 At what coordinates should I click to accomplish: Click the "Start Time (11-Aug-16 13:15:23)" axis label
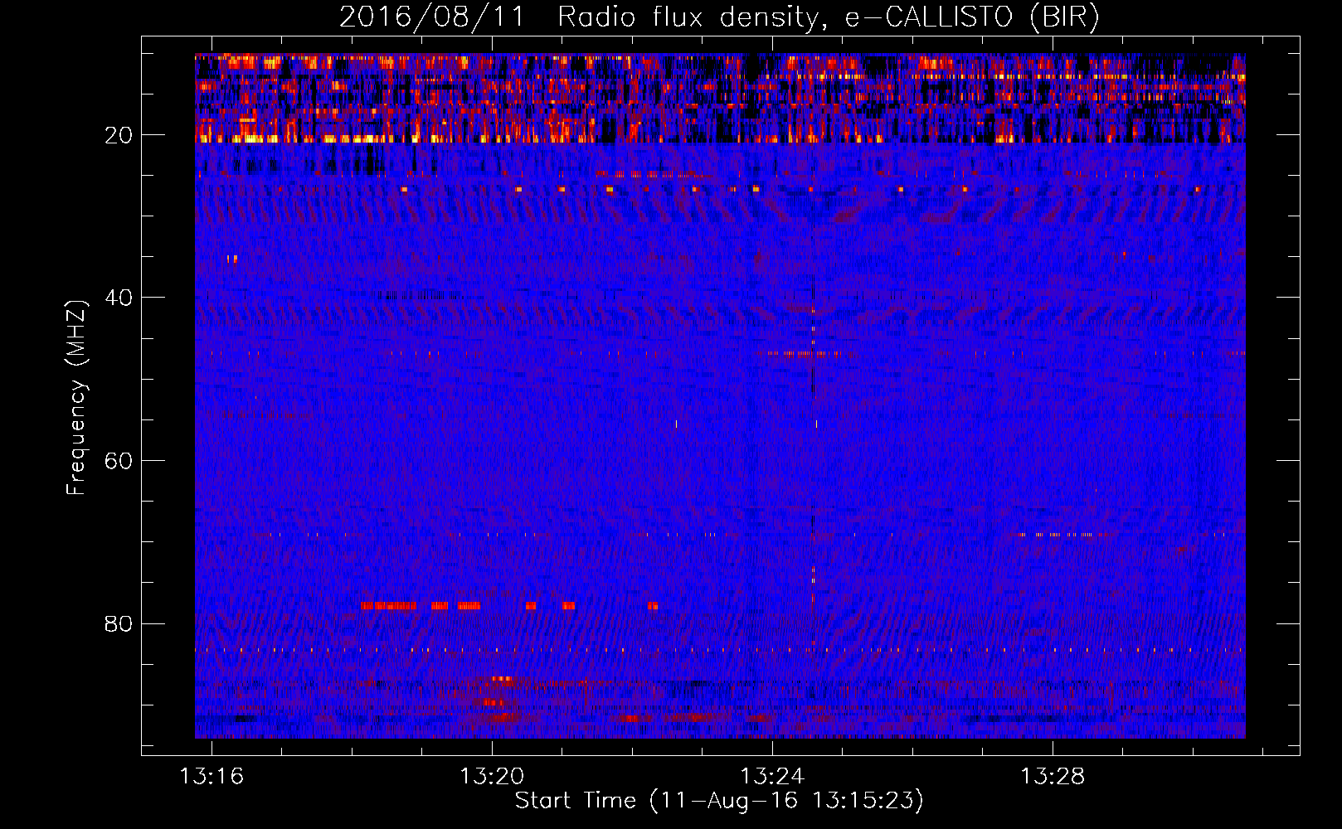pos(719,801)
